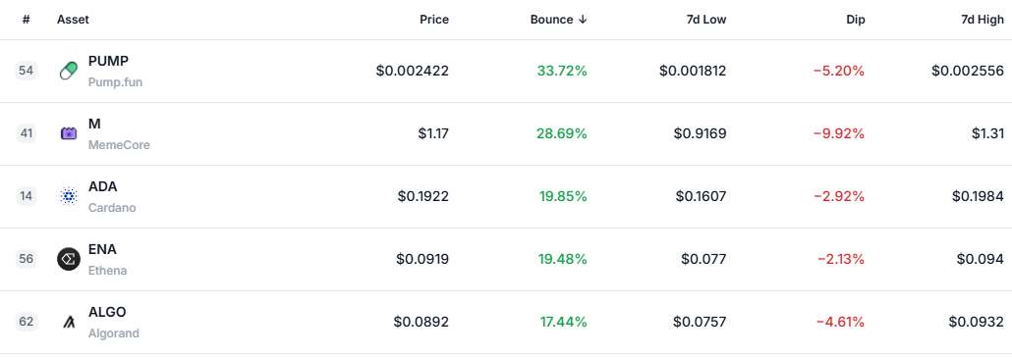The image size is (1012, 357).
Task: Sort by the 7d High column
Action: (x=983, y=20)
